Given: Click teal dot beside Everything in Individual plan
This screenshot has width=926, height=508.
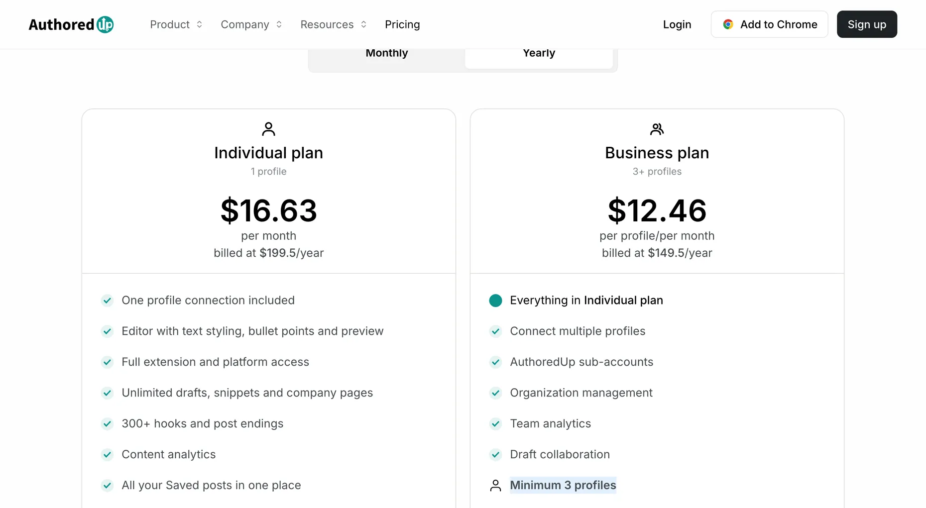Looking at the screenshot, I should tap(495, 301).
